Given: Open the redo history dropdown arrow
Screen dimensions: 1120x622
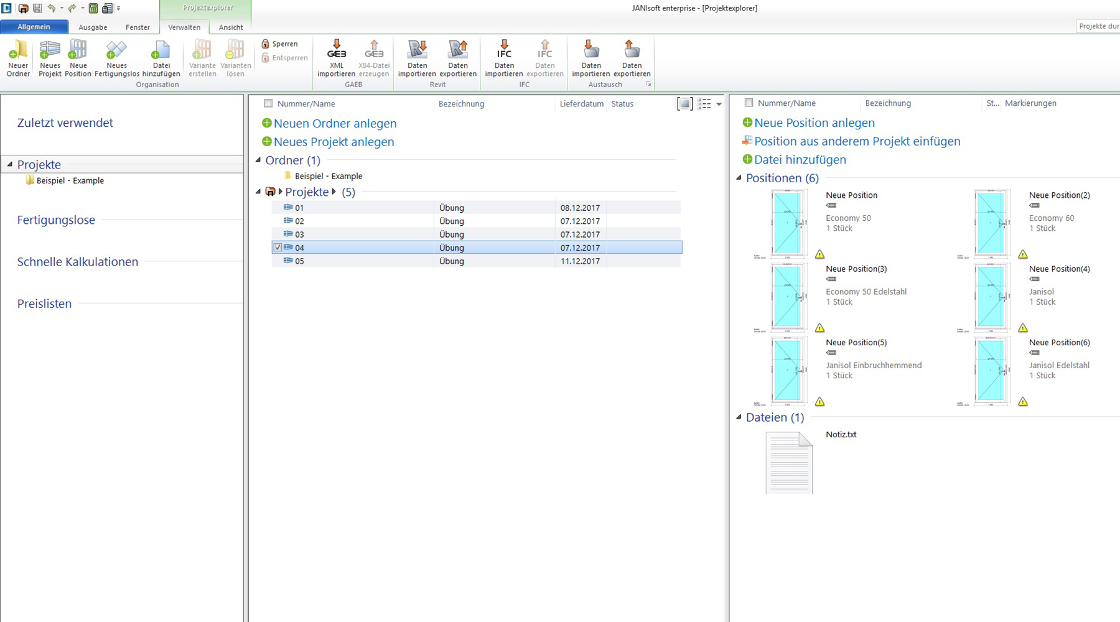Looking at the screenshot, I should click(x=82, y=8).
